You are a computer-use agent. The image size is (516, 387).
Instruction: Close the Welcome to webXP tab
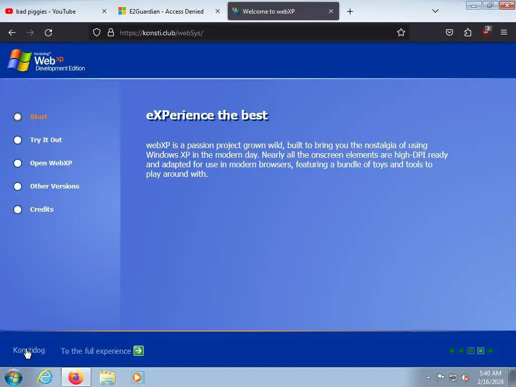pos(331,11)
